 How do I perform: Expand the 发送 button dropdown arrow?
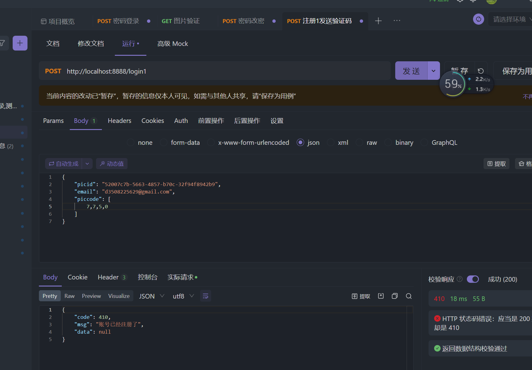pyautogui.click(x=434, y=71)
